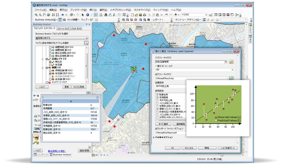Open the 最近使用した項目 link
Screen dimensions: 281x166
[57, 151]
